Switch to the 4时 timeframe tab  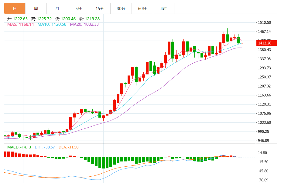(163, 8)
